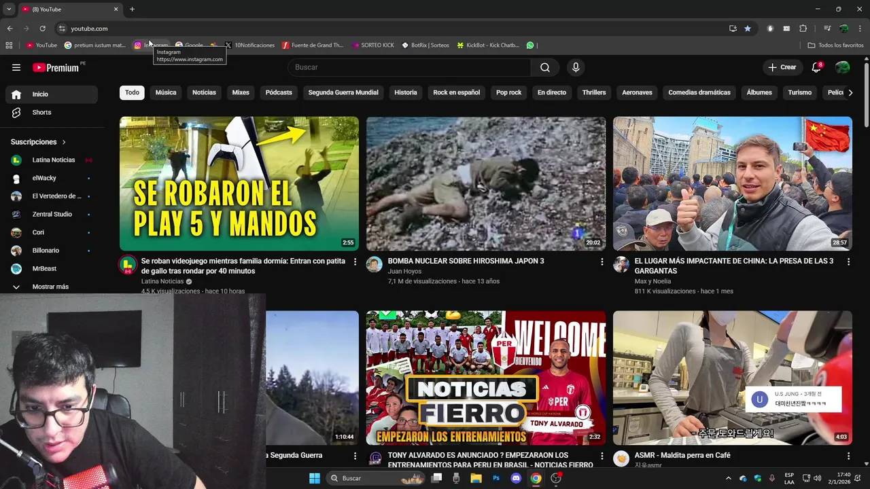
Task: Open Latina Noticias subscription
Action: point(52,160)
